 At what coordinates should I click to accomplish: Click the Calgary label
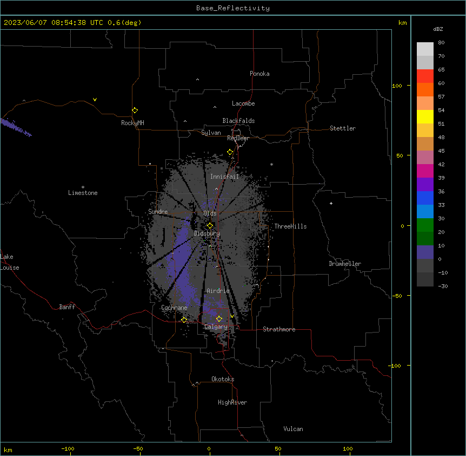pos(216,327)
